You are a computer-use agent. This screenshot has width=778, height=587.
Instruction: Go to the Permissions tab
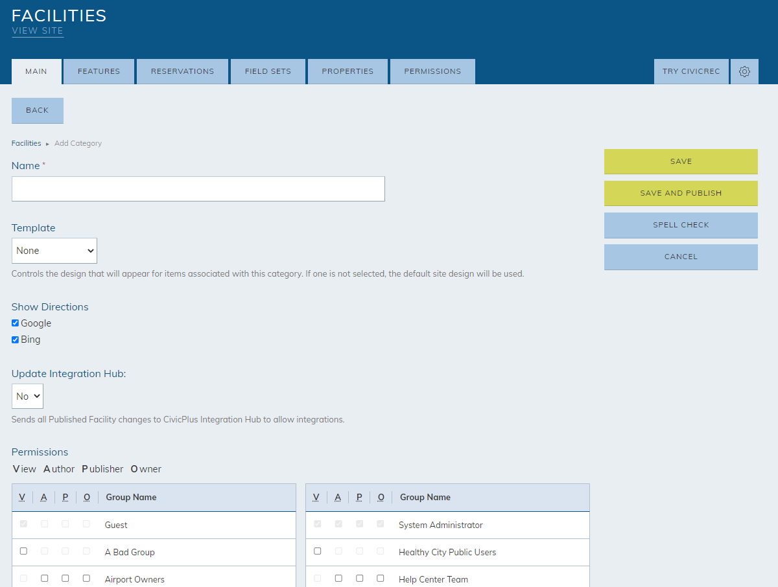(x=432, y=72)
